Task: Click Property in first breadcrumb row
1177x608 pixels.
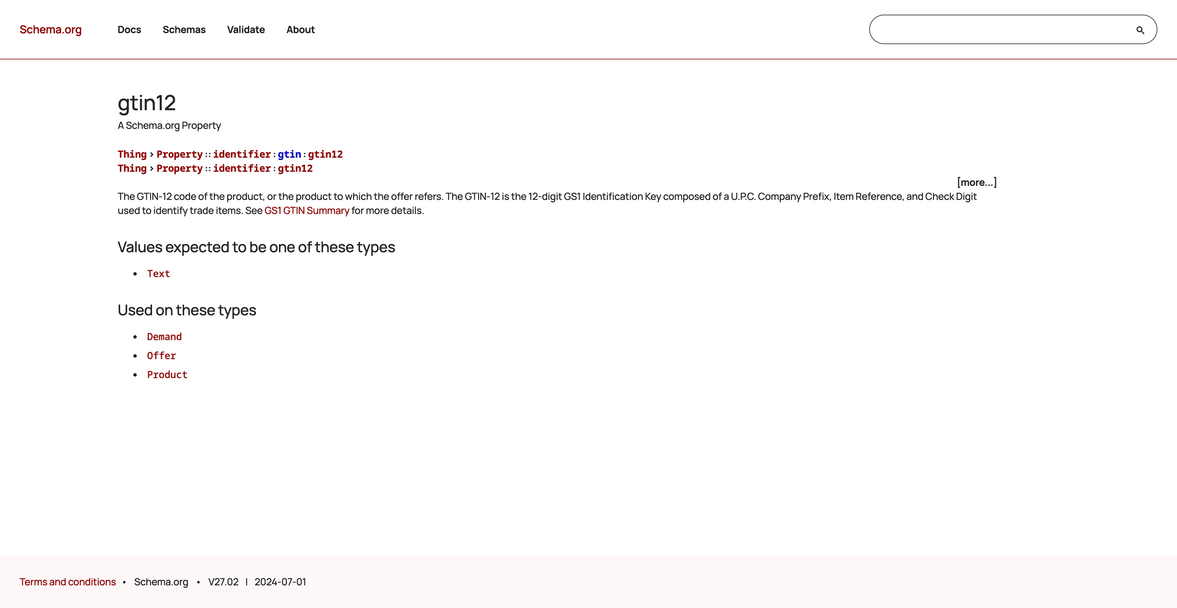Action: (179, 154)
